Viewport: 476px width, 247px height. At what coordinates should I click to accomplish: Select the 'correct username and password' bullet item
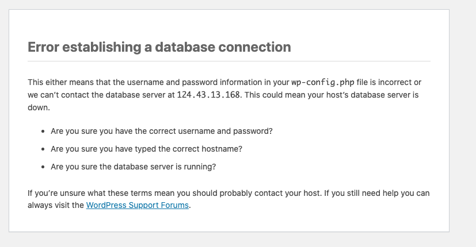162,131
